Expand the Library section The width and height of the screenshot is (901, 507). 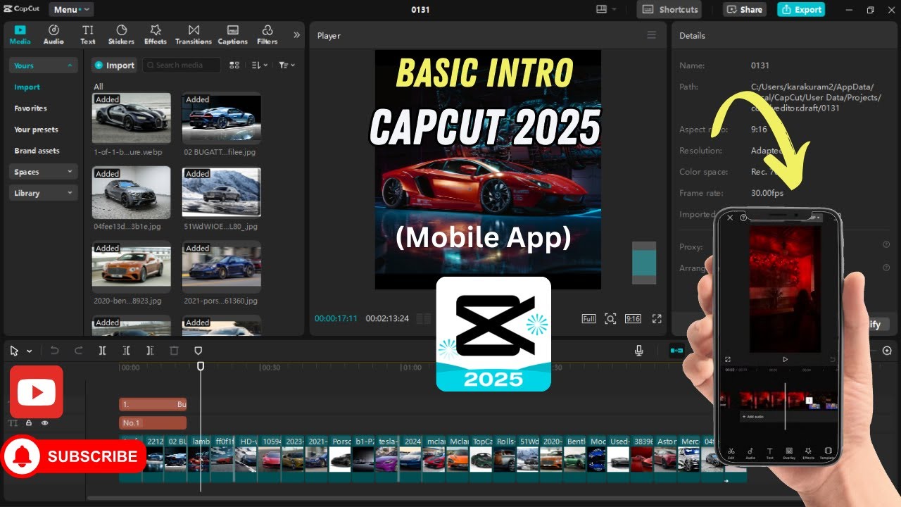43,193
